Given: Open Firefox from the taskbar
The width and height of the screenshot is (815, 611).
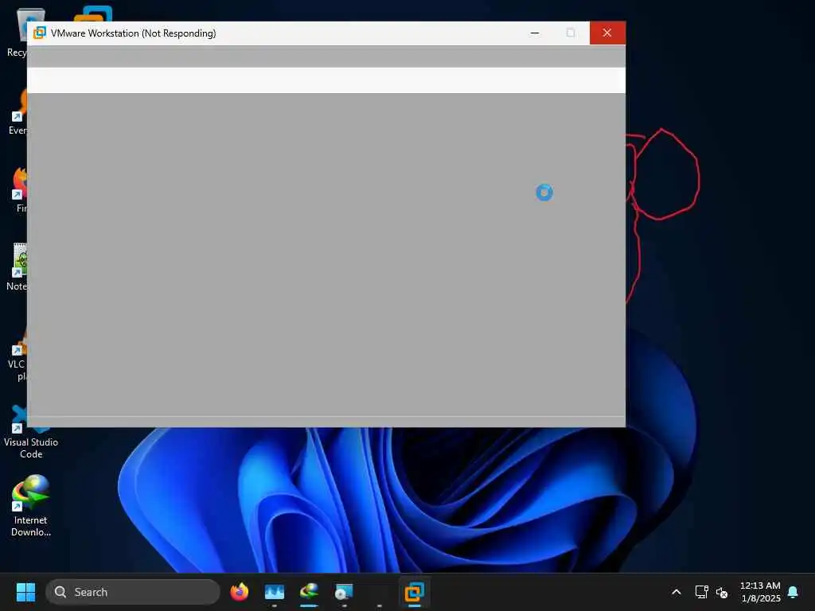Looking at the screenshot, I should pyautogui.click(x=240, y=592).
